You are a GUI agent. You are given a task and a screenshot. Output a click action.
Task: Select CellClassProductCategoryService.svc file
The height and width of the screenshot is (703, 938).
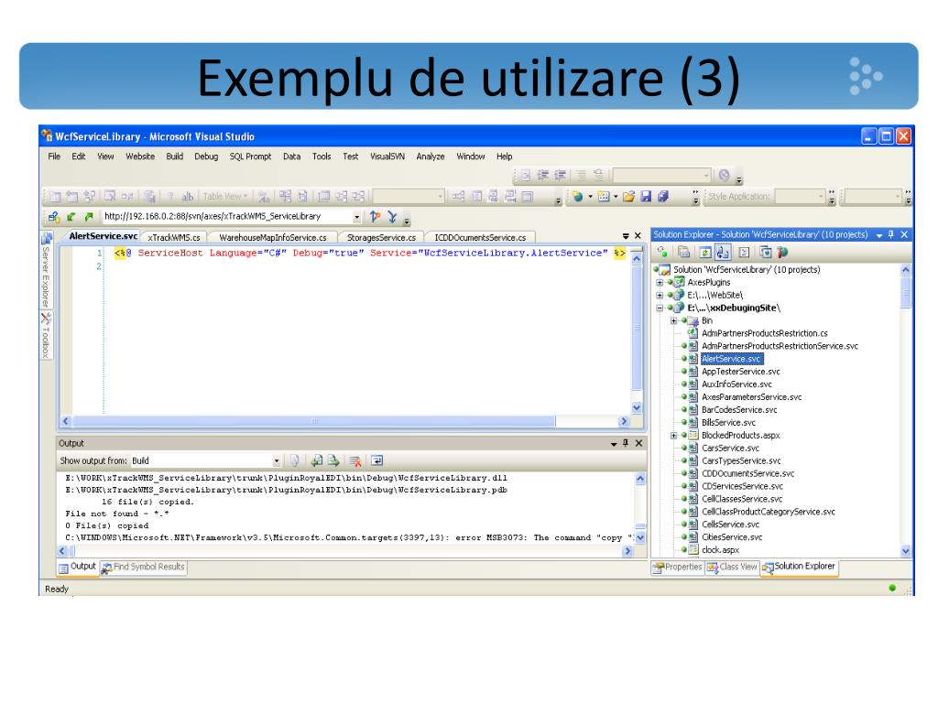(769, 512)
